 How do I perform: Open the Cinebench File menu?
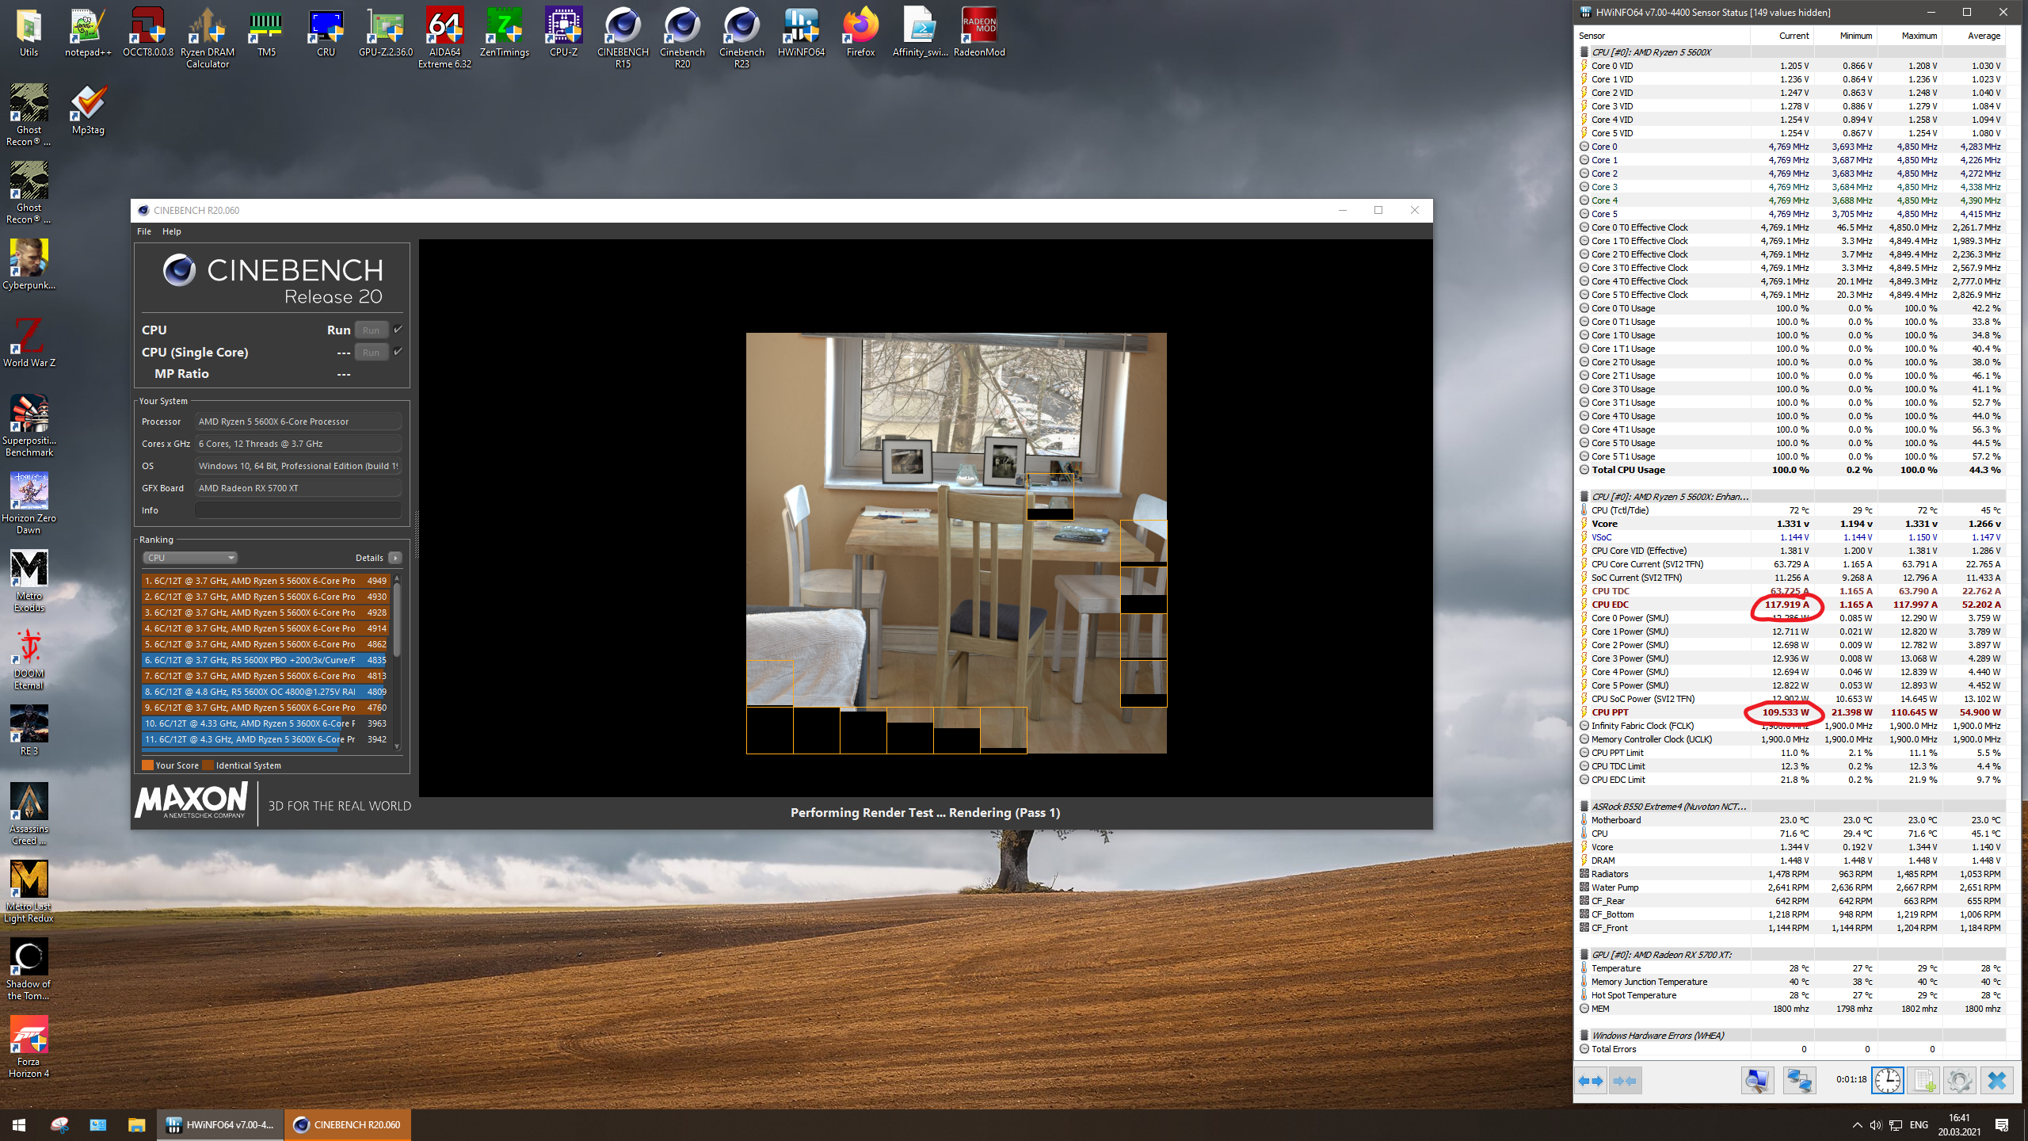pyautogui.click(x=143, y=231)
